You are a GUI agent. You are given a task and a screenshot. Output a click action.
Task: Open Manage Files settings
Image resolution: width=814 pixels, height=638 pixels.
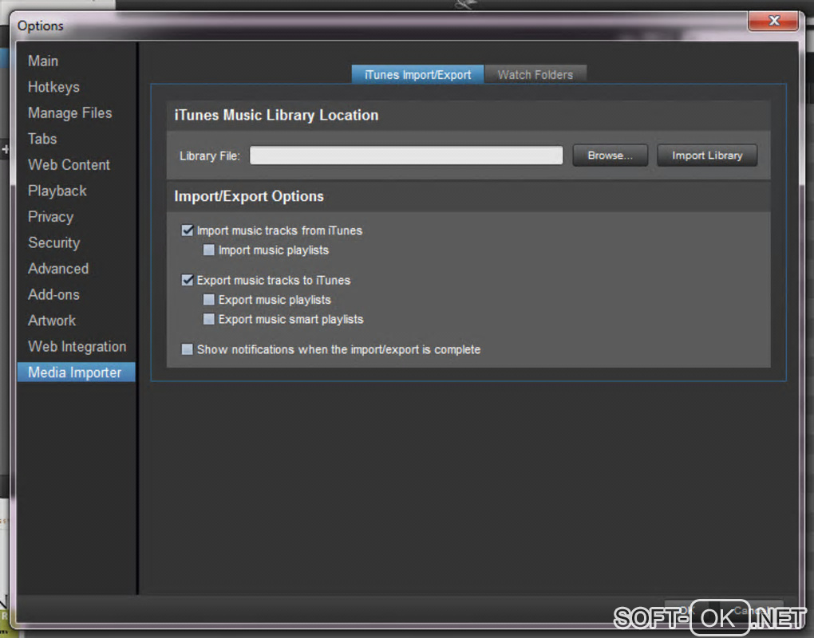coord(69,113)
